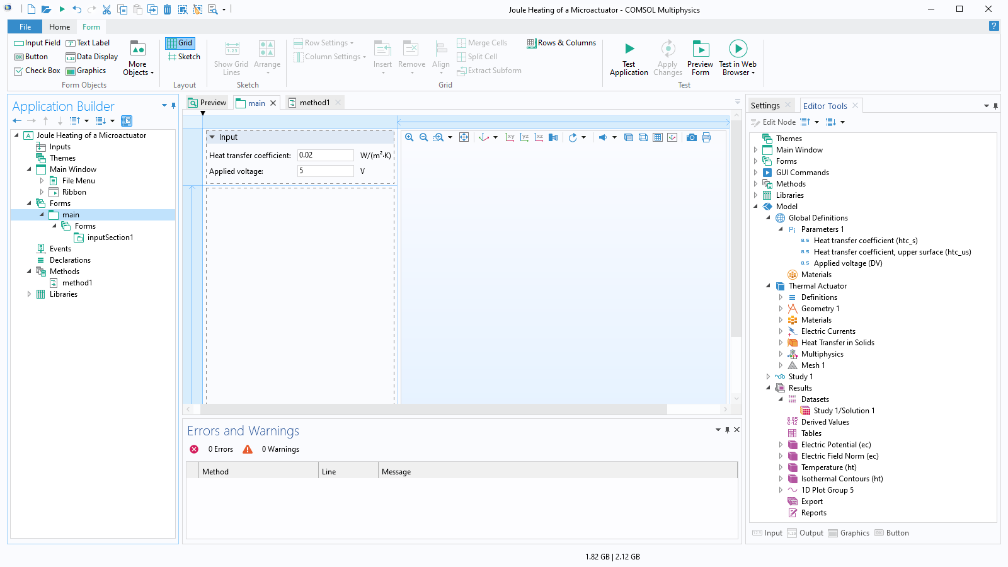1008x567 pixels.
Task: Switch to the Home ribbon tab
Action: 59,26
